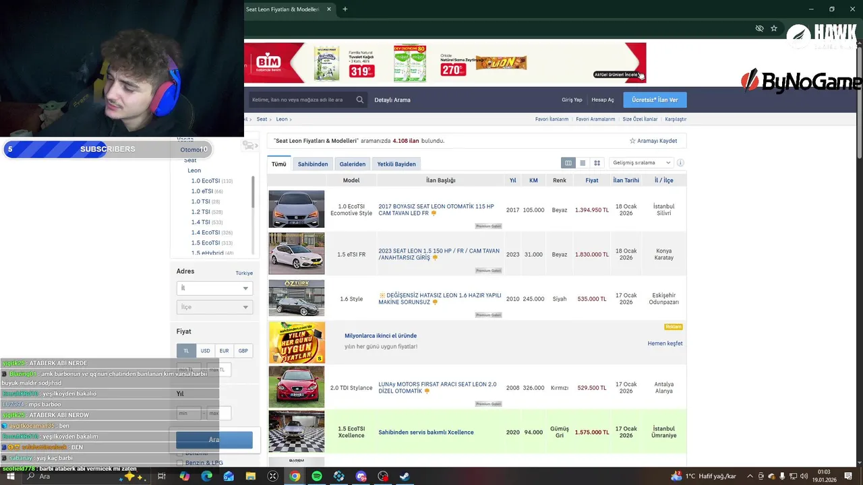The width and height of the screenshot is (863, 485).
Task: Click the Ücretsiz İlan Ver button
Action: click(x=655, y=100)
